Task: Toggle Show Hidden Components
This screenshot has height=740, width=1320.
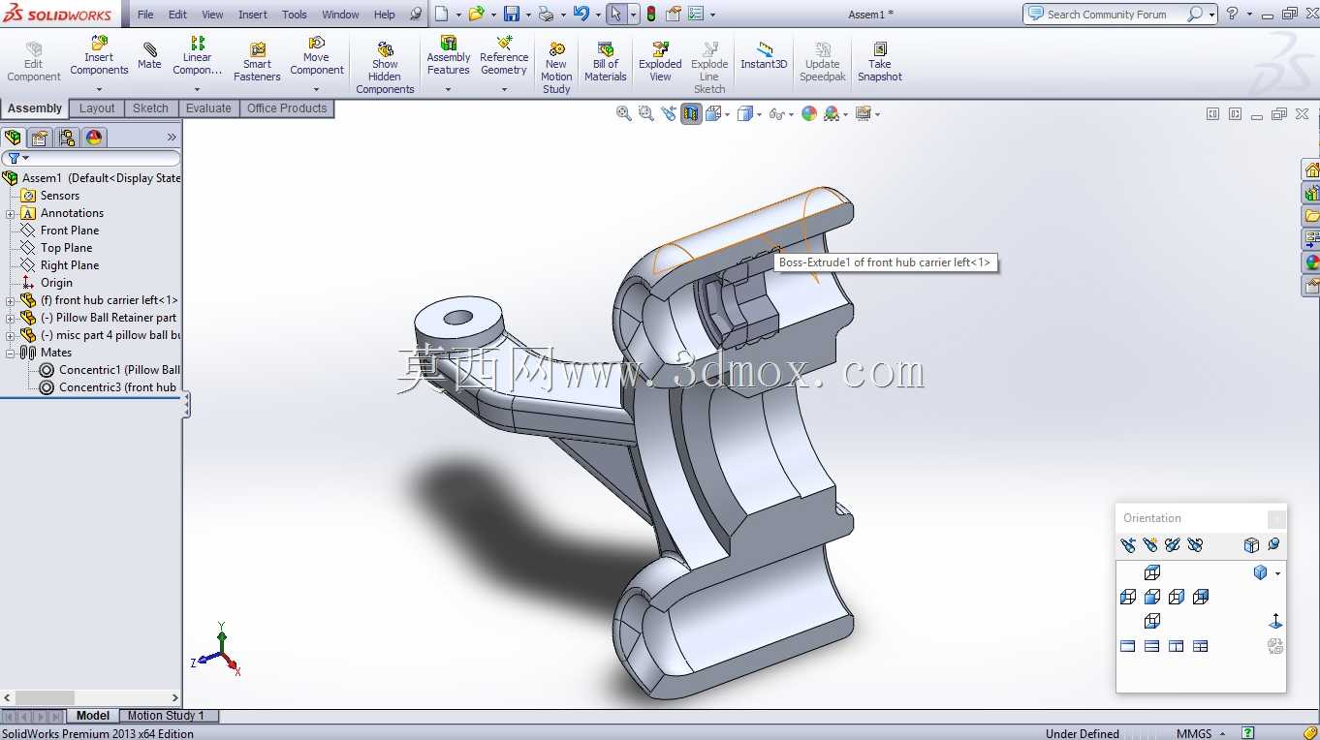Action: click(385, 68)
